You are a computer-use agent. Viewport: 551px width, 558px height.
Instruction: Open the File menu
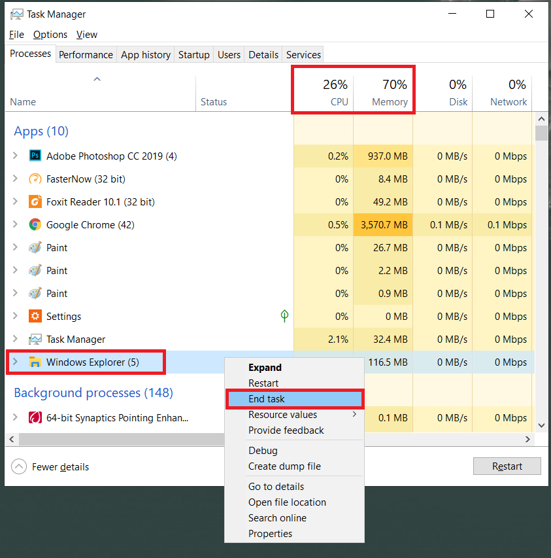click(16, 35)
